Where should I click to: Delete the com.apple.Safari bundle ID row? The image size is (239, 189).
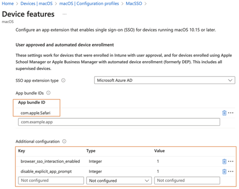tap(224, 113)
